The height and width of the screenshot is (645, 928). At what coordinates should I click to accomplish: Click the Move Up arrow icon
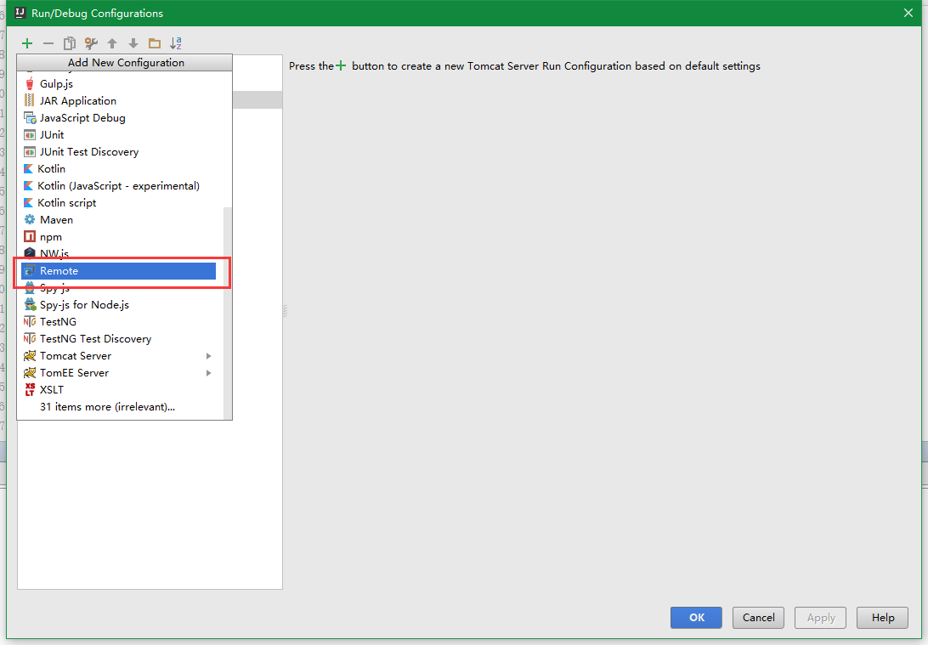(112, 43)
